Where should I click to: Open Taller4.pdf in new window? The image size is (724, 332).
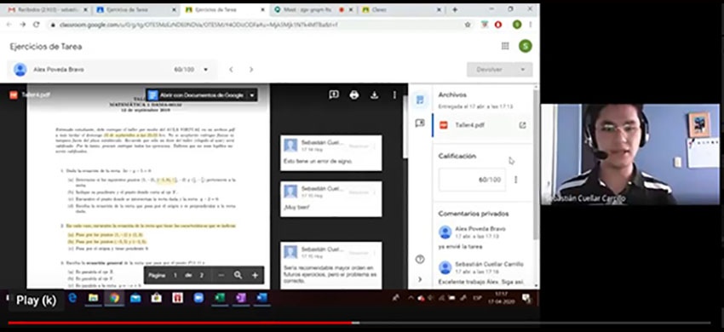(x=523, y=125)
